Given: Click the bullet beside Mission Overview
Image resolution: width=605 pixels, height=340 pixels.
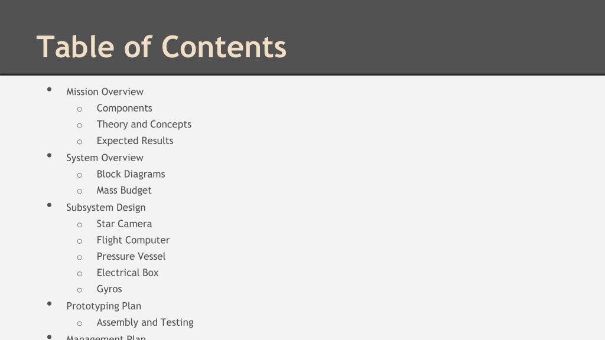Looking at the screenshot, I should point(50,90).
